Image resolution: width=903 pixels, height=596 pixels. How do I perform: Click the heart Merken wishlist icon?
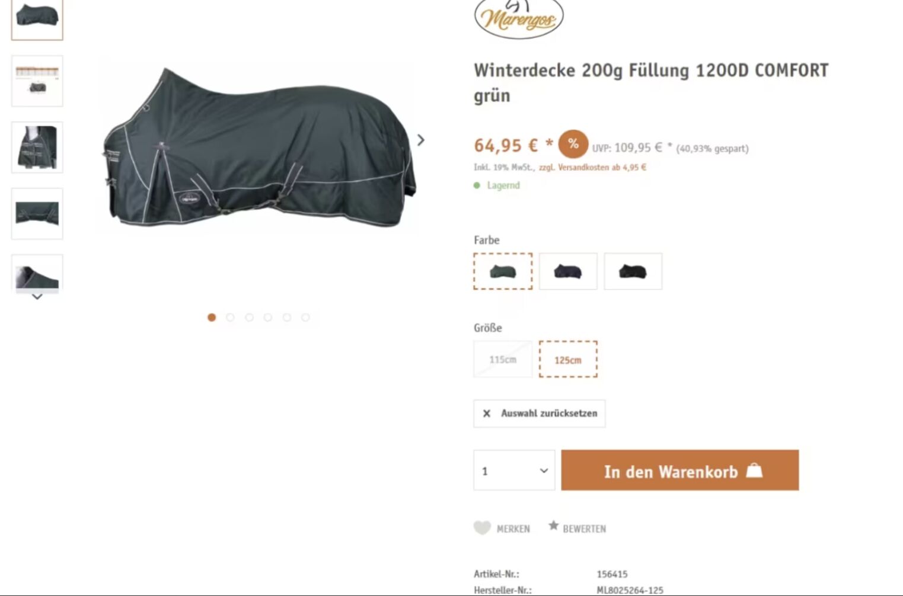point(482,527)
